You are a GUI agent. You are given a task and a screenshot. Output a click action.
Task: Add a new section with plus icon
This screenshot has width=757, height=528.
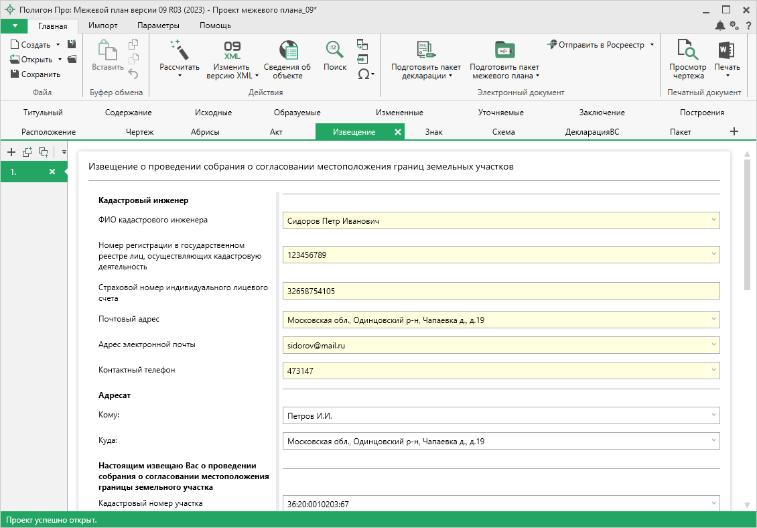coord(734,132)
